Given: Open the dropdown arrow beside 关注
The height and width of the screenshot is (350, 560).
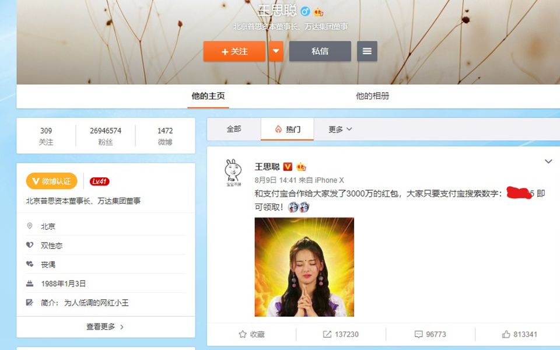Looking at the screenshot, I should pos(276,51).
